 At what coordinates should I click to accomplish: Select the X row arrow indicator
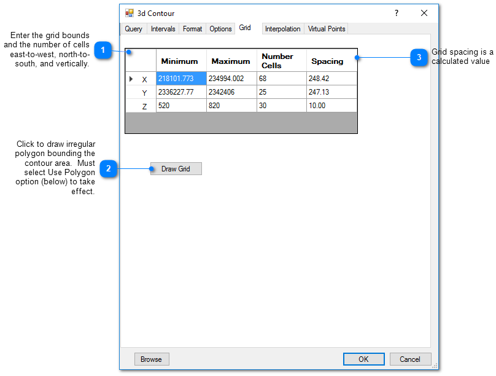pos(131,79)
